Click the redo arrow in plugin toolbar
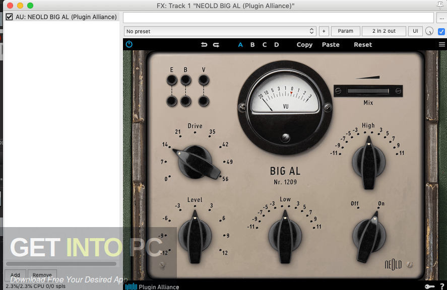 [216, 45]
